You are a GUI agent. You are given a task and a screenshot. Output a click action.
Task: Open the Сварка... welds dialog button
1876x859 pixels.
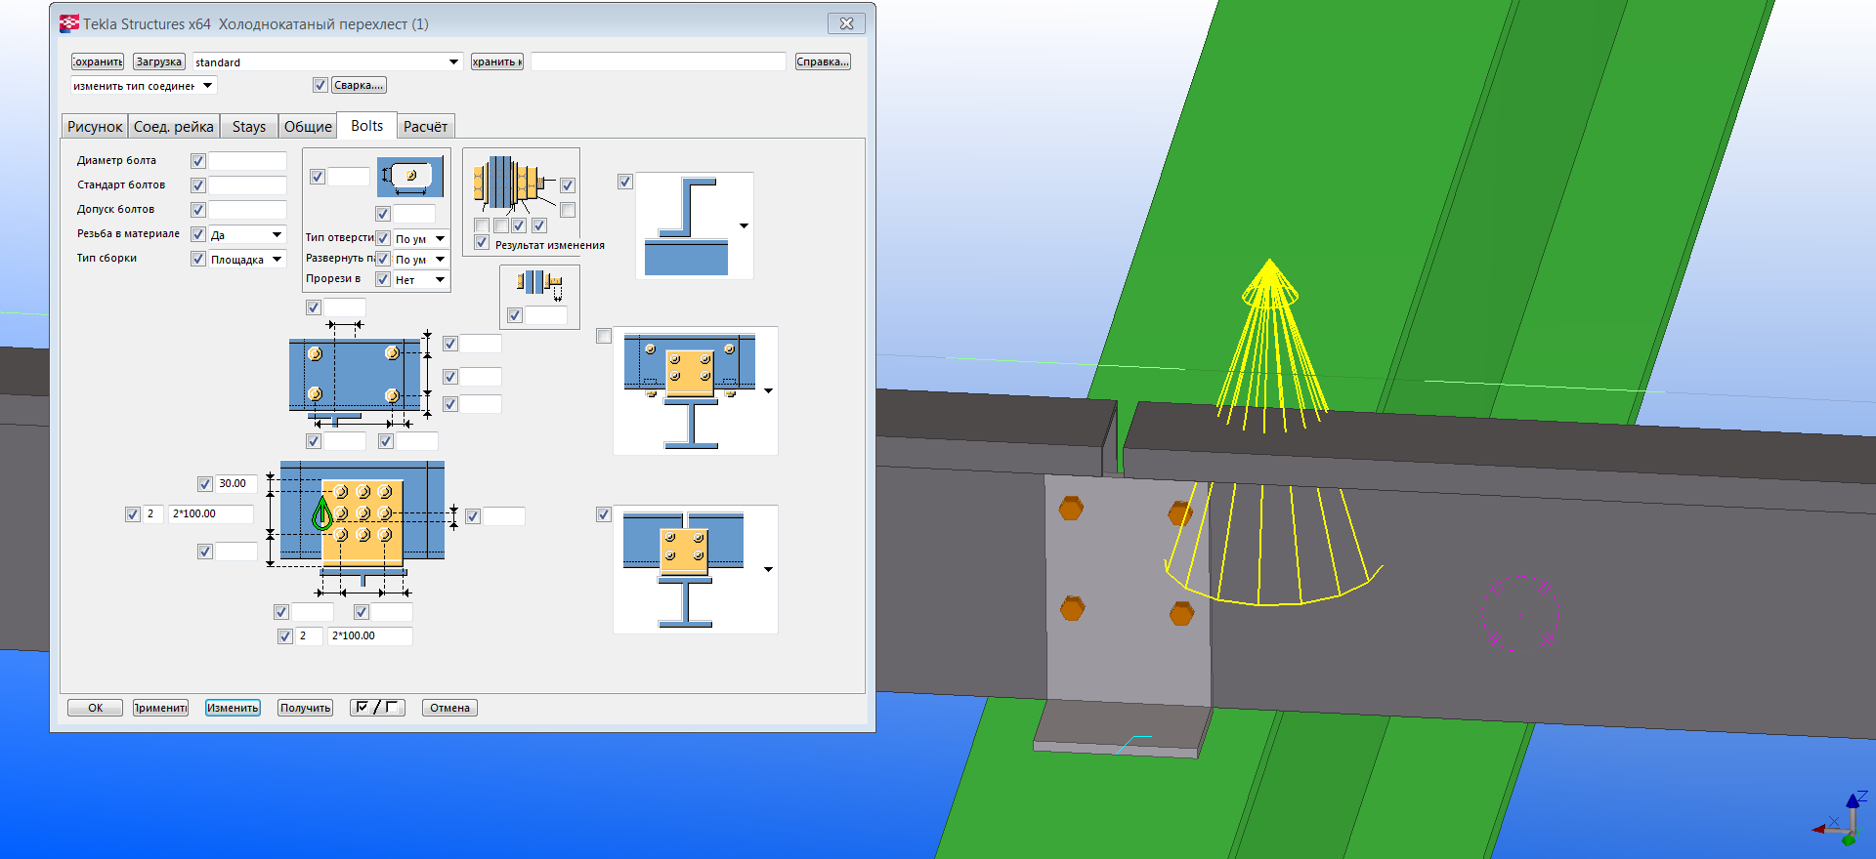pyautogui.click(x=359, y=85)
